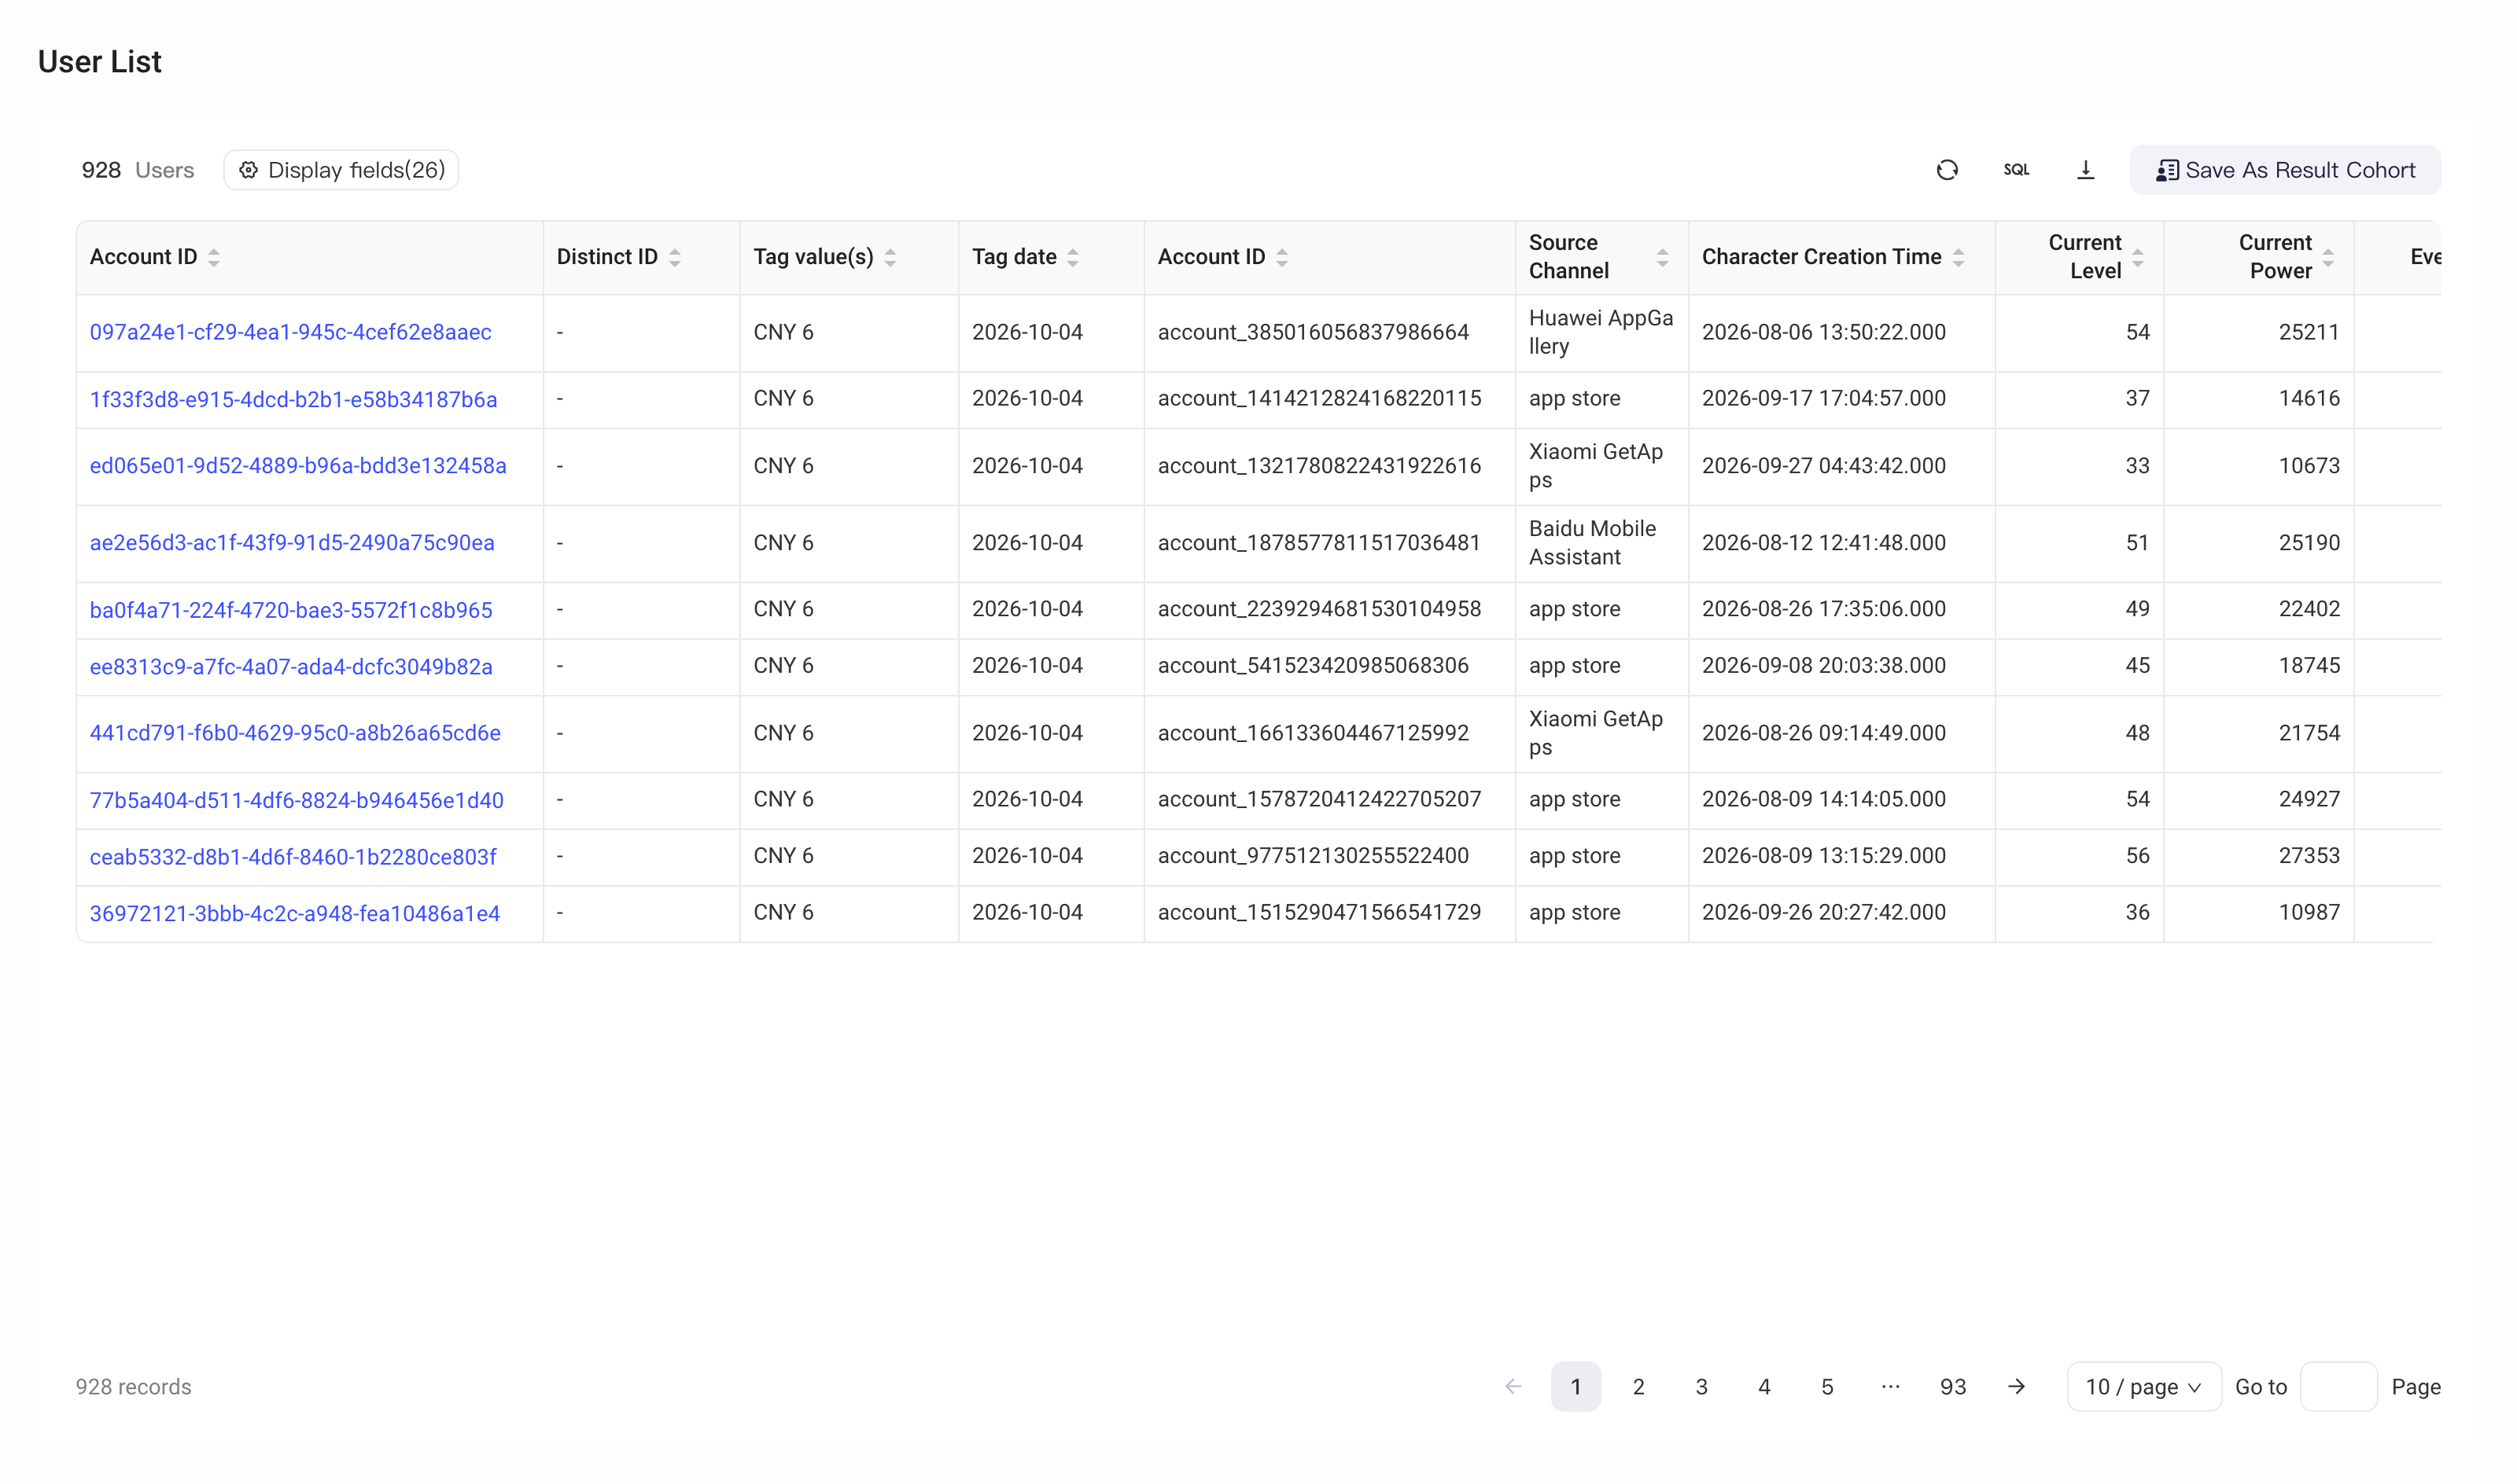Sort by the first Account ID column
The width and height of the screenshot is (2517, 1484).
pyautogui.click(x=214, y=257)
